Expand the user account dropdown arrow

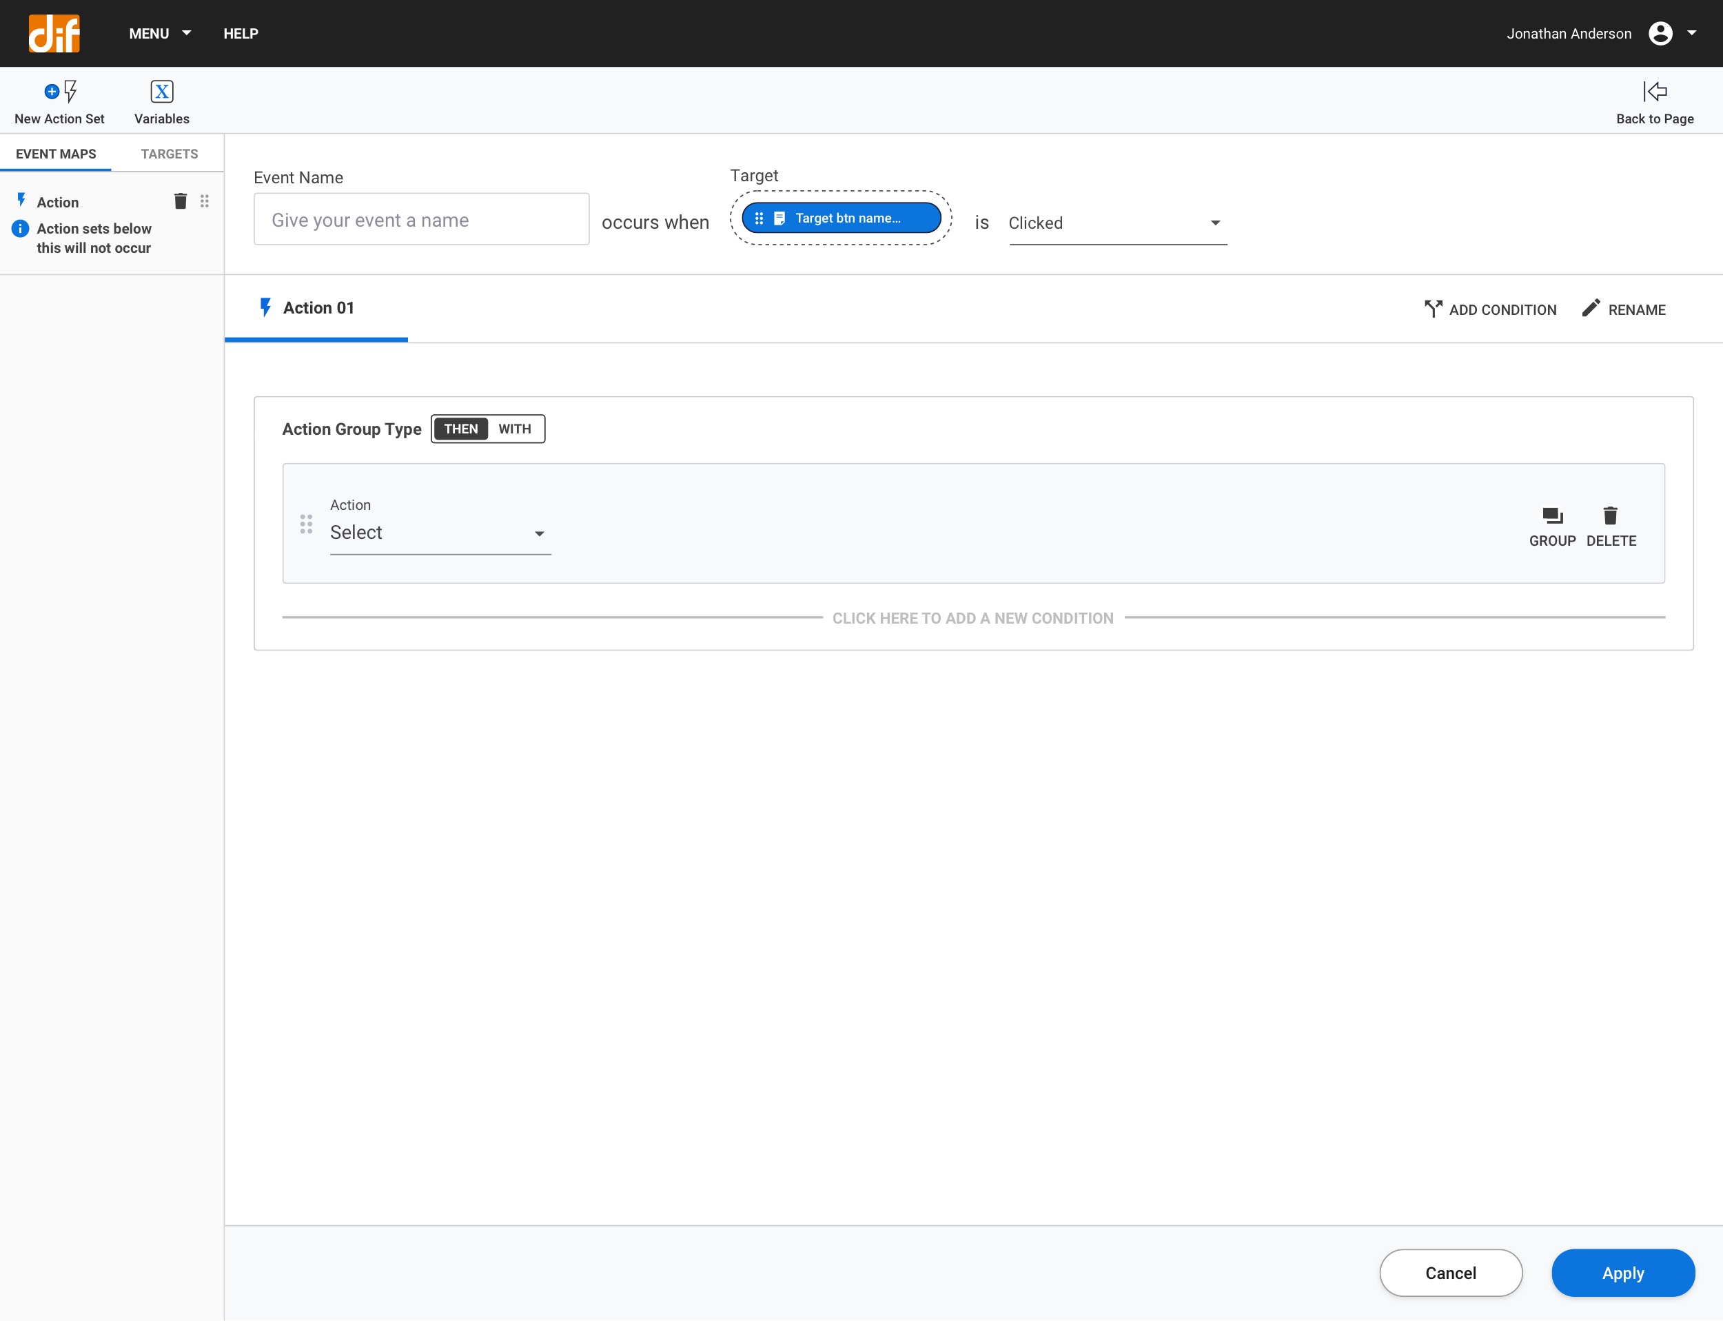tap(1691, 33)
